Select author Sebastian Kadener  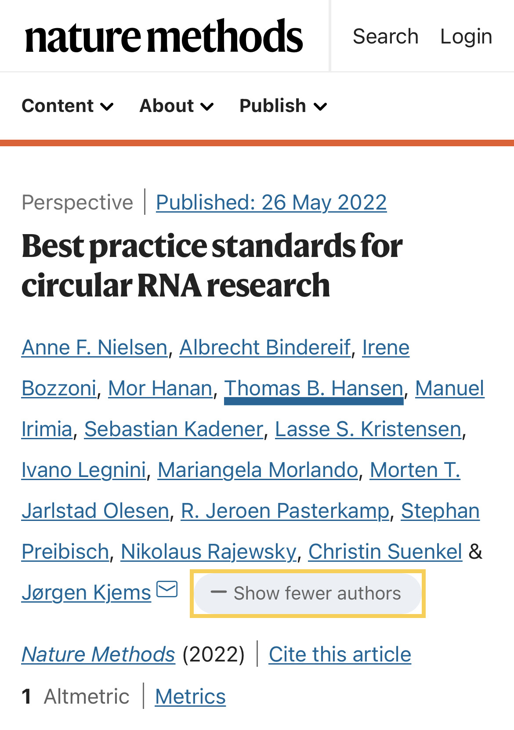(x=174, y=429)
